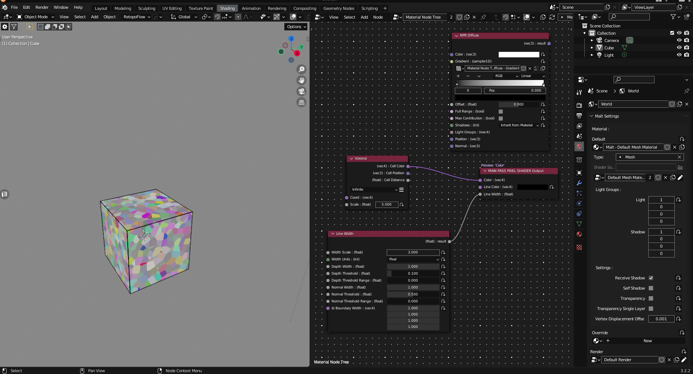Hide the Cube in the viewport
The width and height of the screenshot is (693, 374).
679,47
